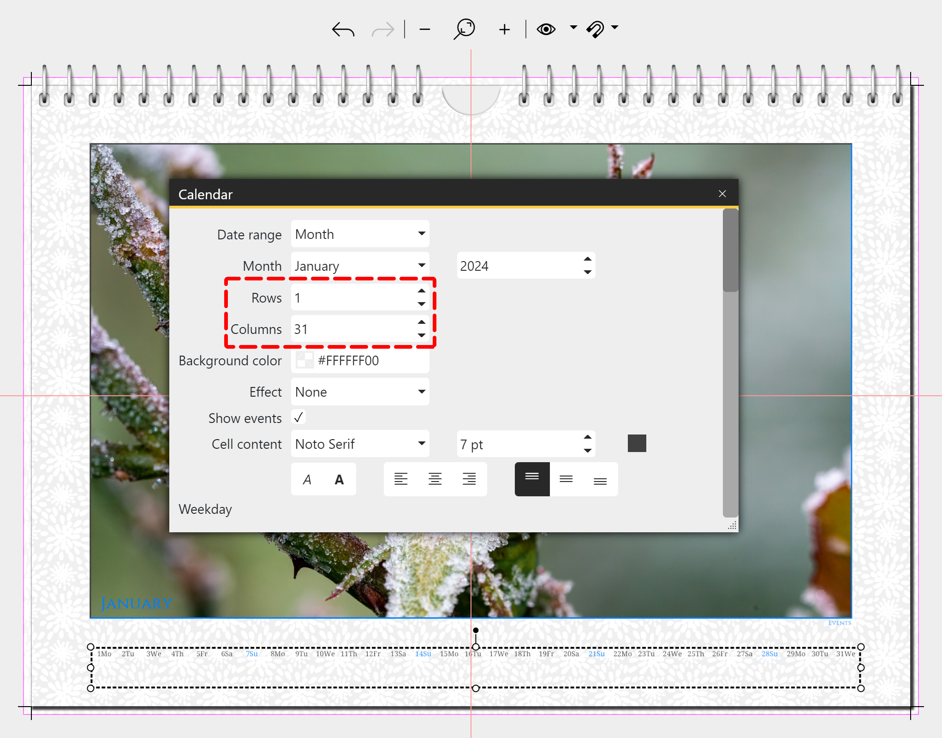Click the zoom/search tool icon
The height and width of the screenshot is (738, 942).
click(x=465, y=27)
